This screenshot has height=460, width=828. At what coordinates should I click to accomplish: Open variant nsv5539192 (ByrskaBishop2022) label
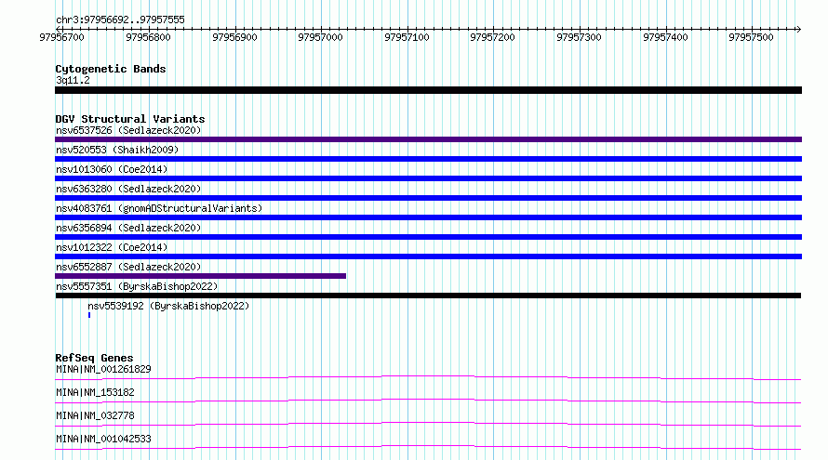pos(168,306)
